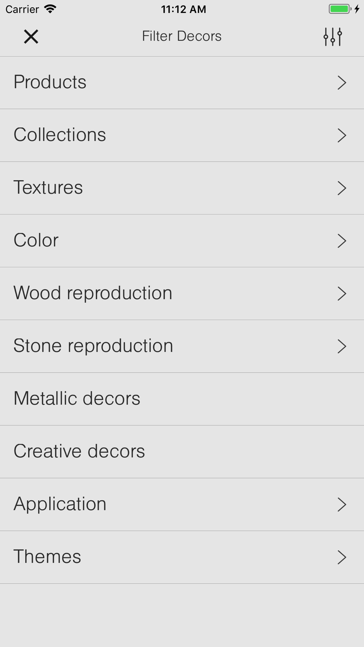Toggle the Metallic decors filter
This screenshot has height=647, width=364.
(77, 398)
